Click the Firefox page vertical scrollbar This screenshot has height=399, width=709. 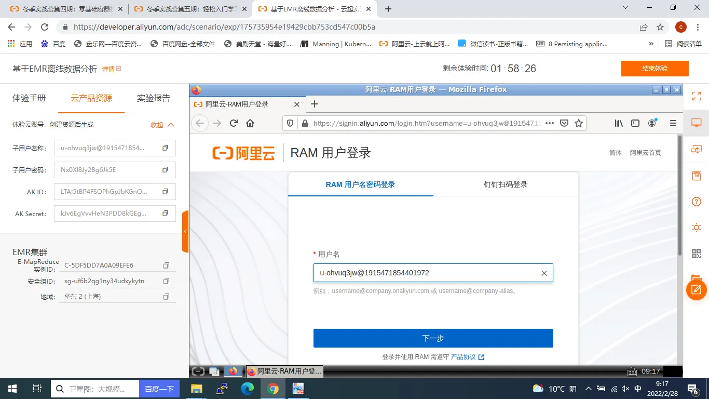[x=679, y=195]
